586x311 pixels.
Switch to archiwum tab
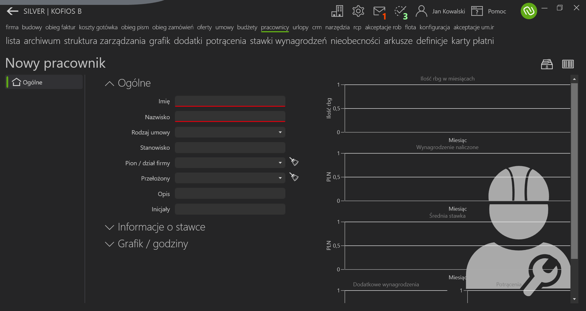(x=42, y=41)
